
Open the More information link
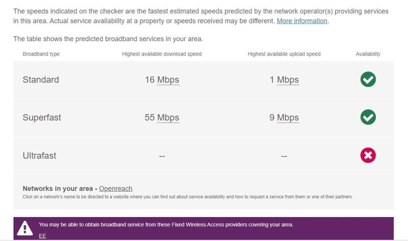click(x=302, y=21)
